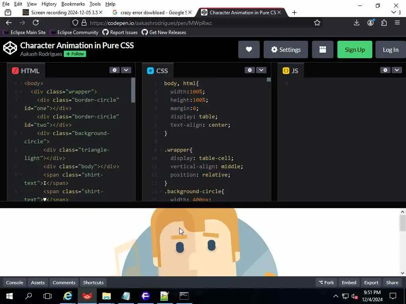Expand the CSS editor dropdown chevron
Image resolution: width=406 pixels, height=304 pixels.
261,70
